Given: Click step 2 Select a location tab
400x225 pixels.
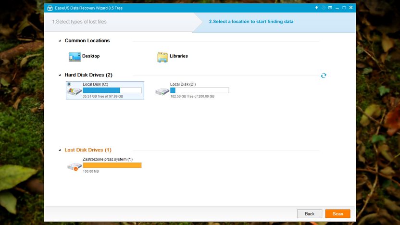Looking at the screenshot, I should [x=251, y=22].
